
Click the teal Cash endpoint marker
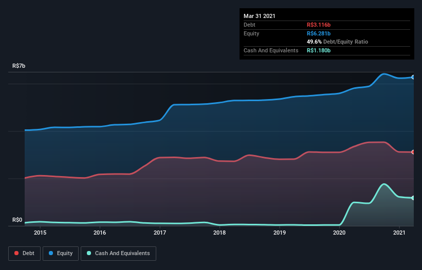413,198
